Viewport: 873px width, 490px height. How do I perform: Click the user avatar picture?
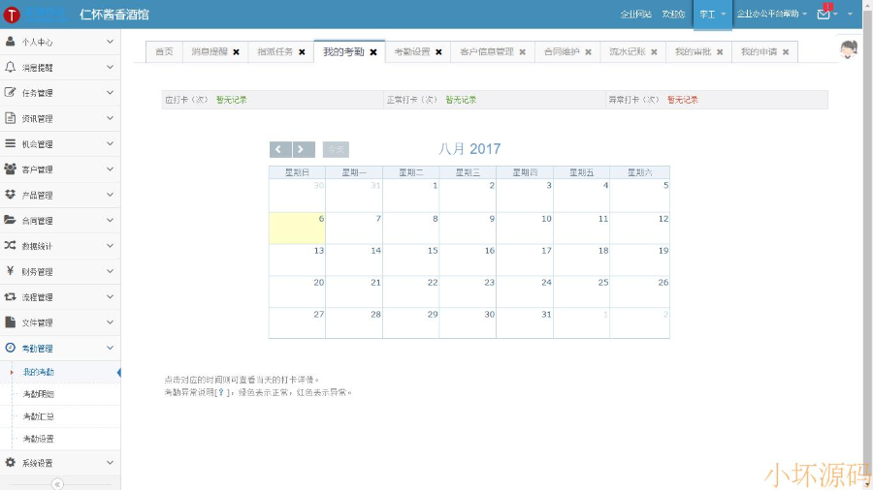pyautogui.click(x=849, y=49)
